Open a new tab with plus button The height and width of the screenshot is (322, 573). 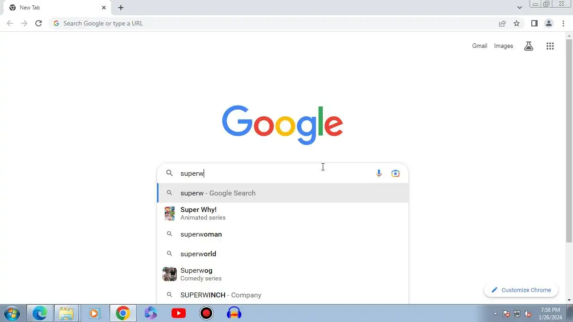click(x=121, y=8)
